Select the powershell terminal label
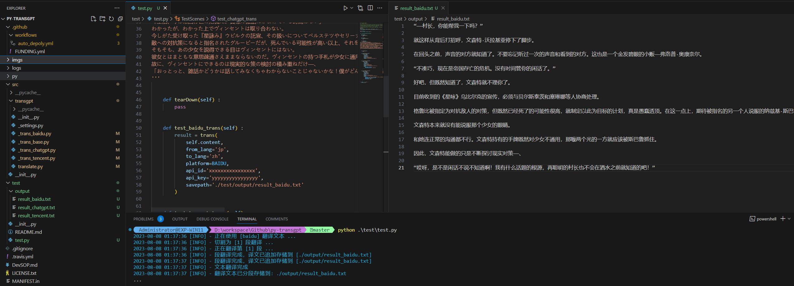This screenshot has height=286, width=794. [x=763, y=219]
